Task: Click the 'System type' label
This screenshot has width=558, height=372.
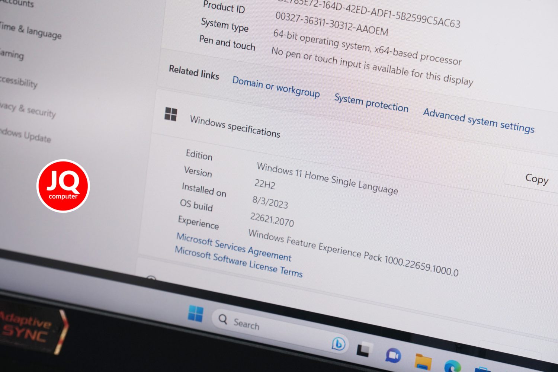Action: (225, 25)
